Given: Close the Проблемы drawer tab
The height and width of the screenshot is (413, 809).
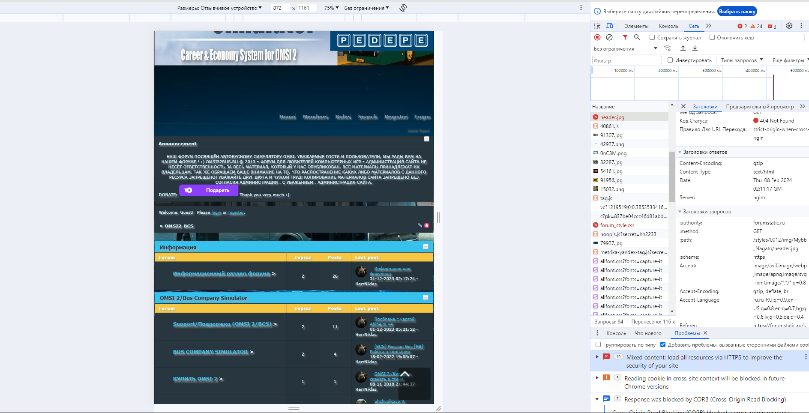Looking at the screenshot, I should (705, 333).
